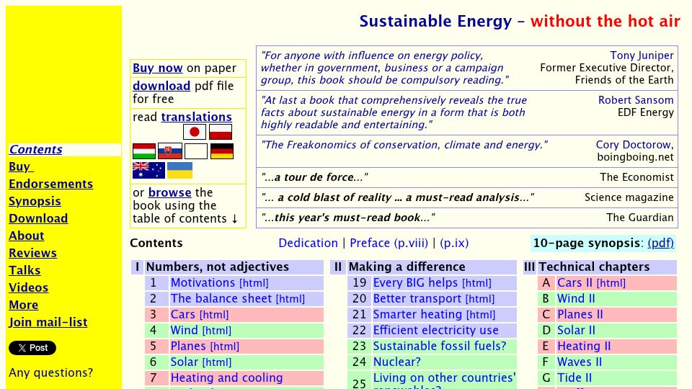Click 'The Economist' attribution text
692x389 pixels.
[636, 177]
